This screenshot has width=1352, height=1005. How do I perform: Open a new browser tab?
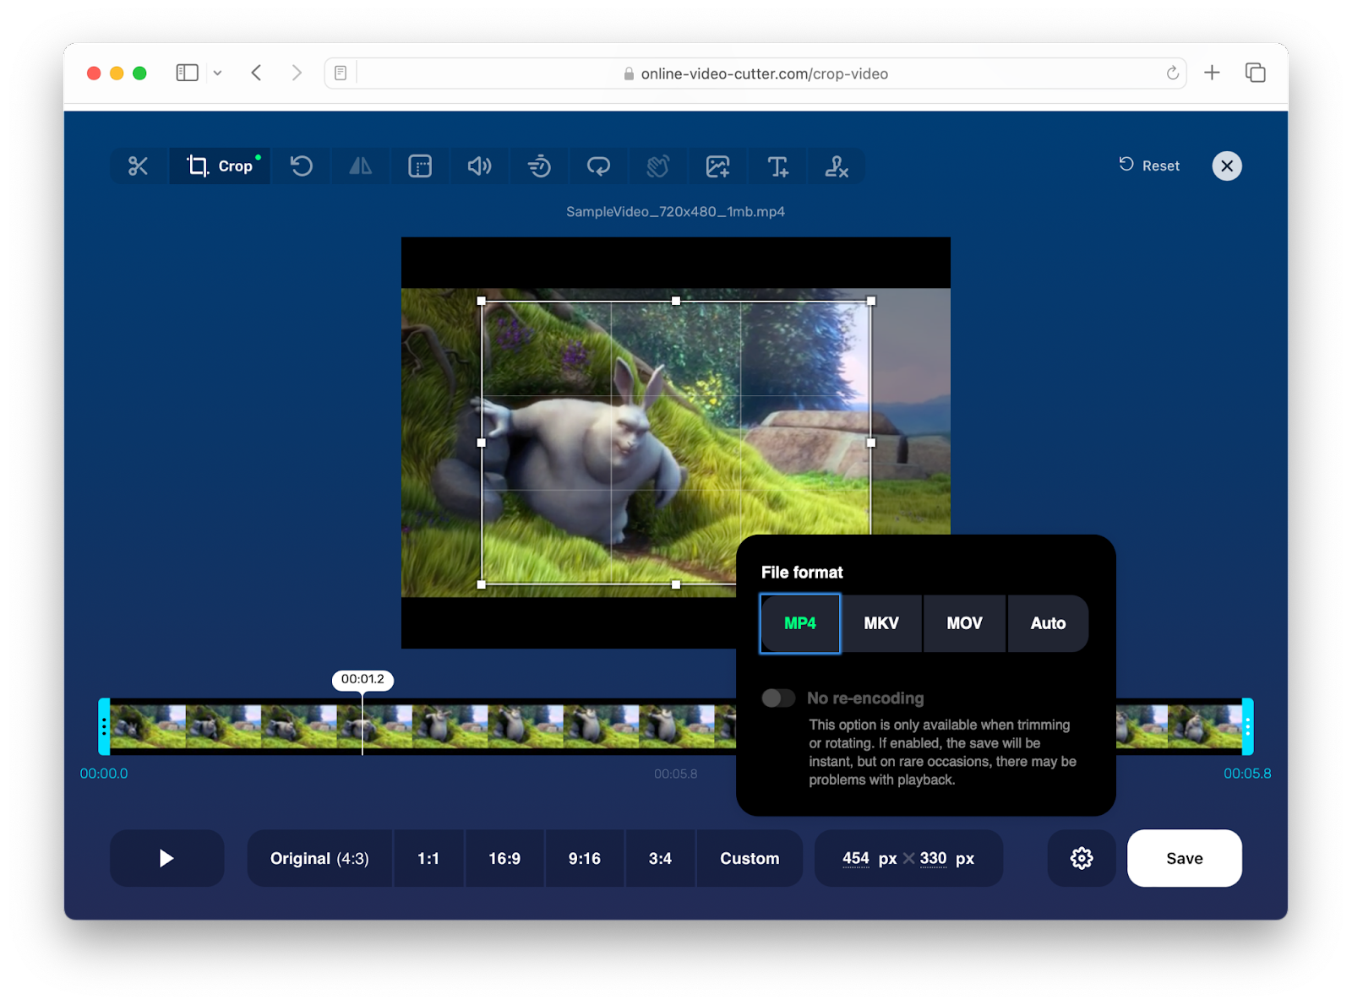click(x=1212, y=73)
